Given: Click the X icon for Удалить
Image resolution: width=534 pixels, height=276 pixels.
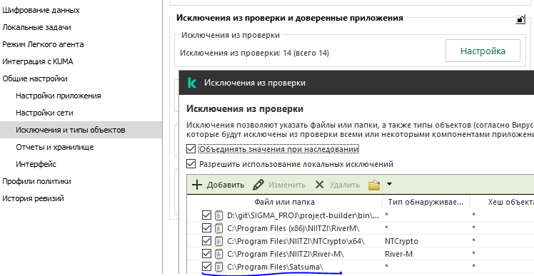Looking at the screenshot, I should point(319,185).
